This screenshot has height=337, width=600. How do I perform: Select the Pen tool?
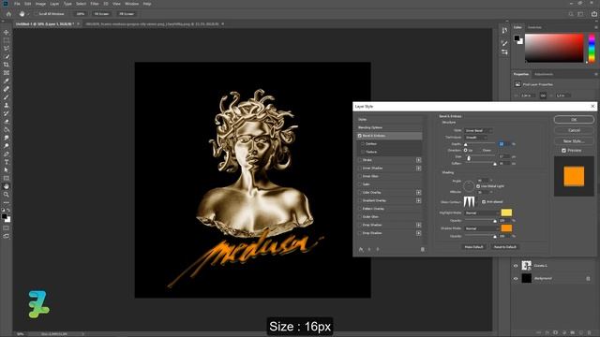tap(7, 154)
